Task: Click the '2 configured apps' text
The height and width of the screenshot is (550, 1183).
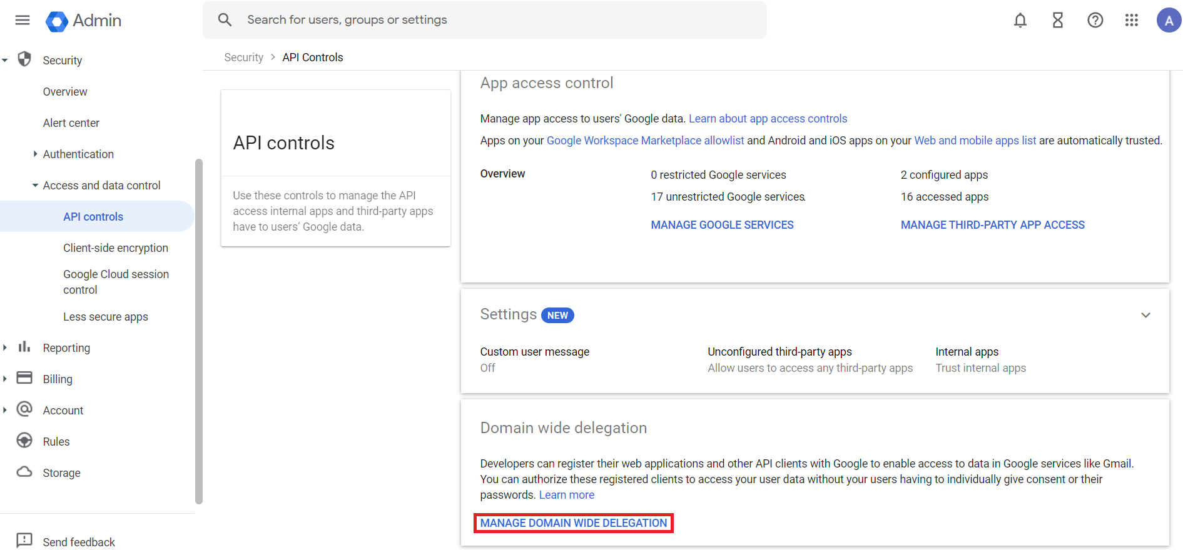Action: 944,175
